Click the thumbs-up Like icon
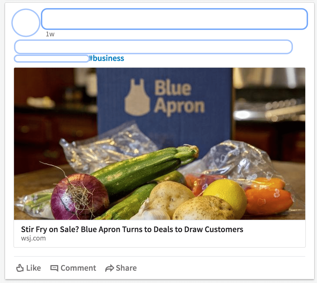The height and width of the screenshot is (283, 317). [20, 268]
